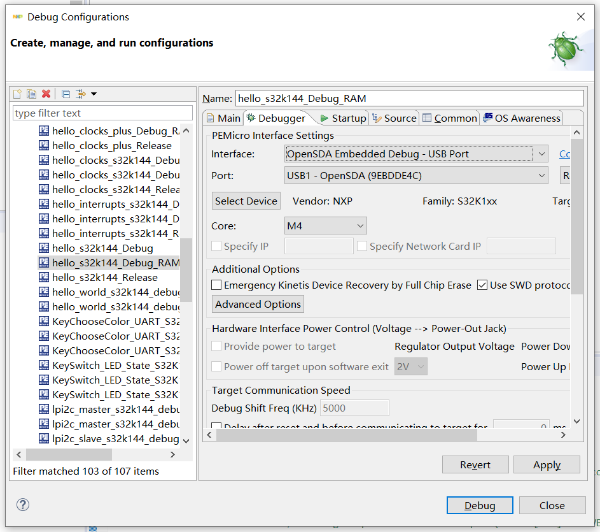Click the Select Device button
600x532 pixels.
[246, 201]
